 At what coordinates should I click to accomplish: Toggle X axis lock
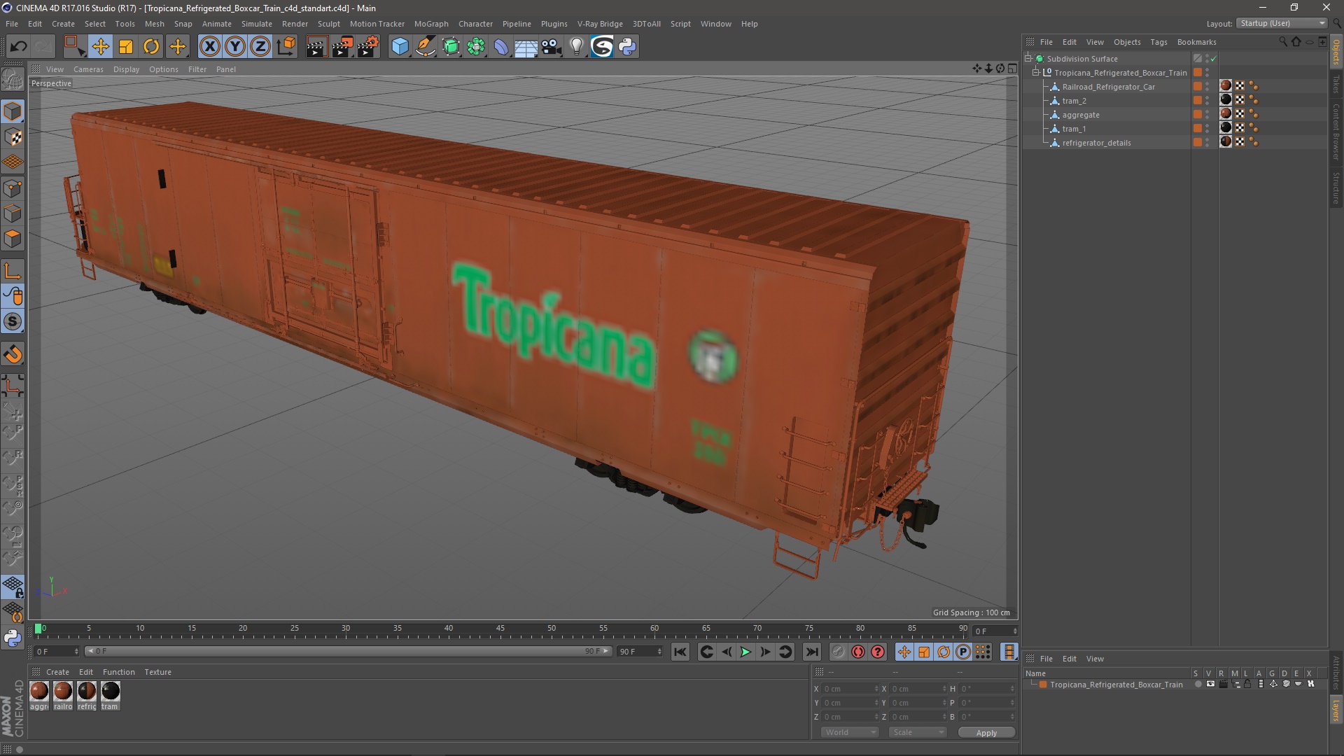(209, 47)
